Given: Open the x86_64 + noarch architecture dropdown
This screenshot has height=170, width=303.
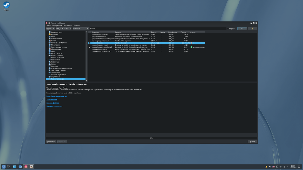Looking at the screenshot, I should pyautogui.click(x=64, y=29).
